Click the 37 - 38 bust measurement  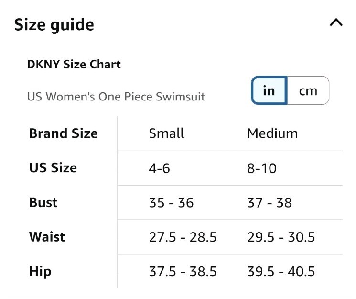(x=270, y=203)
